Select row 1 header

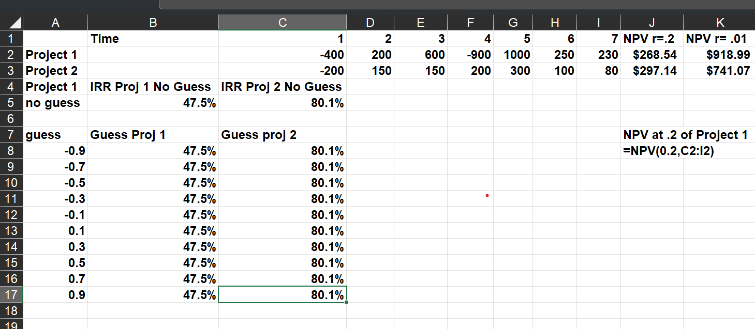pyautogui.click(x=11, y=39)
